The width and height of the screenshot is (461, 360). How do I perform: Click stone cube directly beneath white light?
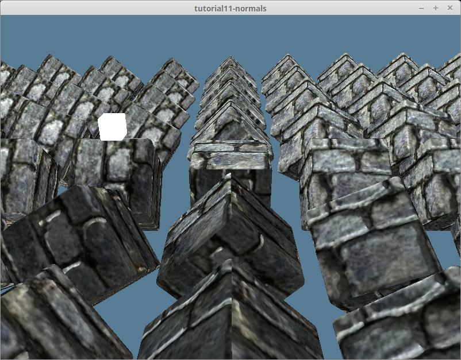coord(115,172)
